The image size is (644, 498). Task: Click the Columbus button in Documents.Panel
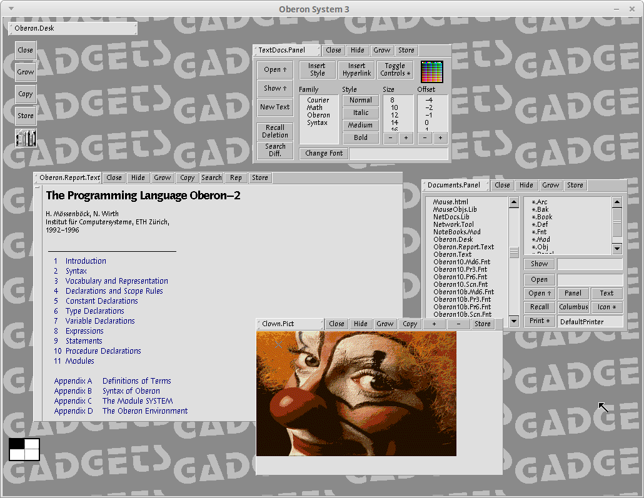(573, 307)
